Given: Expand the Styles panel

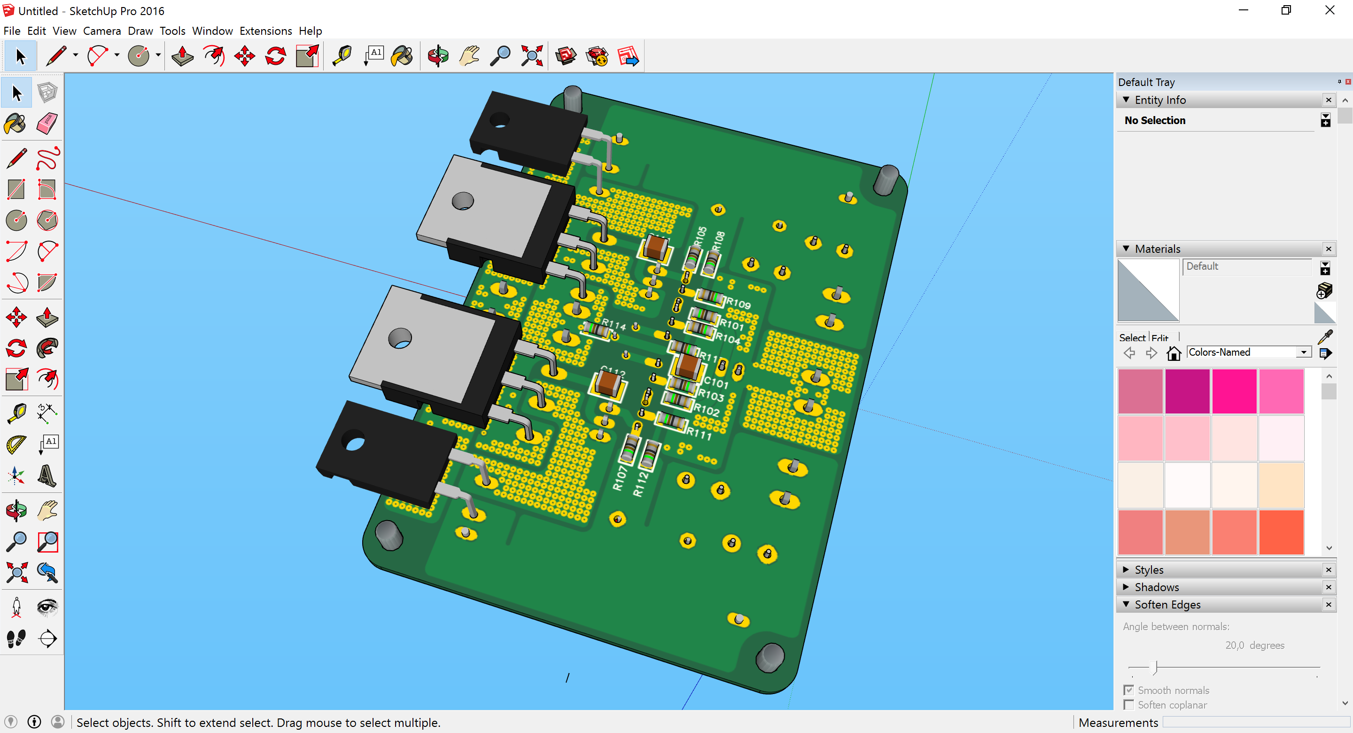Looking at the screenshot, I should click(x=1126, y=569).
